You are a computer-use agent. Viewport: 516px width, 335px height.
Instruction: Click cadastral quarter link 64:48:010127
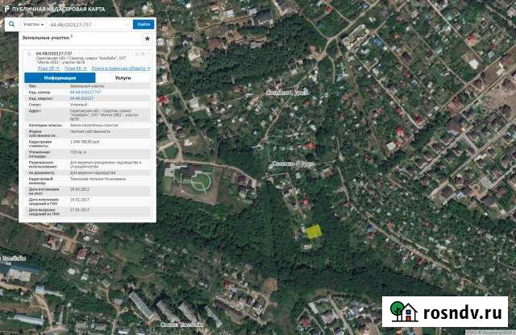pos(82,98)
